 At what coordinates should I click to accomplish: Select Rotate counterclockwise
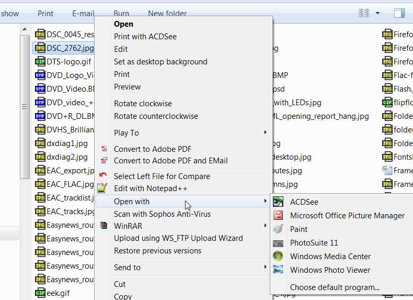tap(156, 116)
